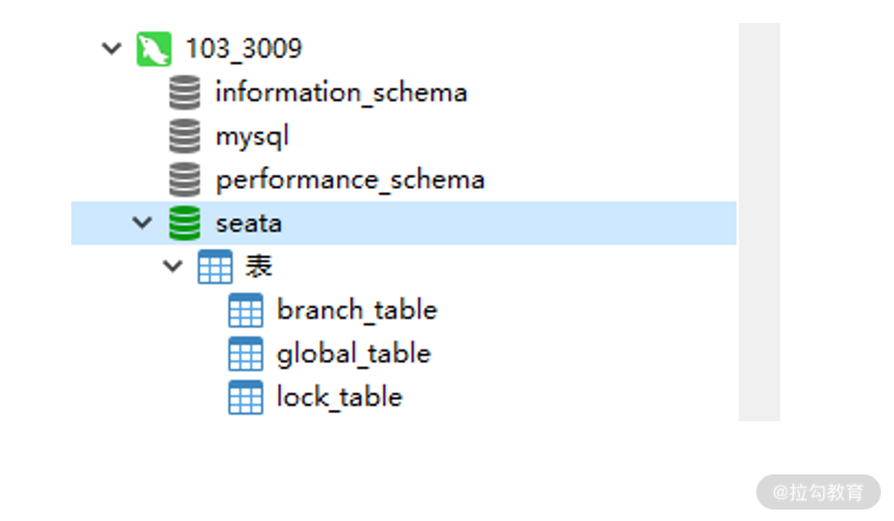Collapse the 103_3009 connection node
Screen dimensions: 894x521
(x=111, y=48)
